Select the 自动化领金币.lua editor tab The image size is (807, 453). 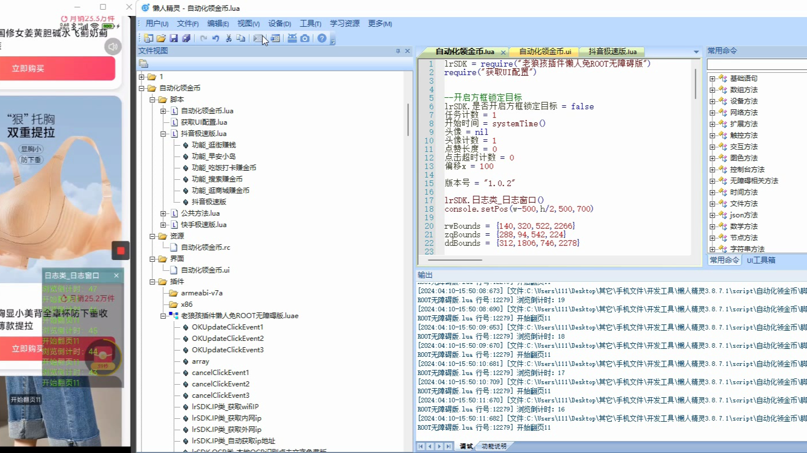[x=465, y=52]
